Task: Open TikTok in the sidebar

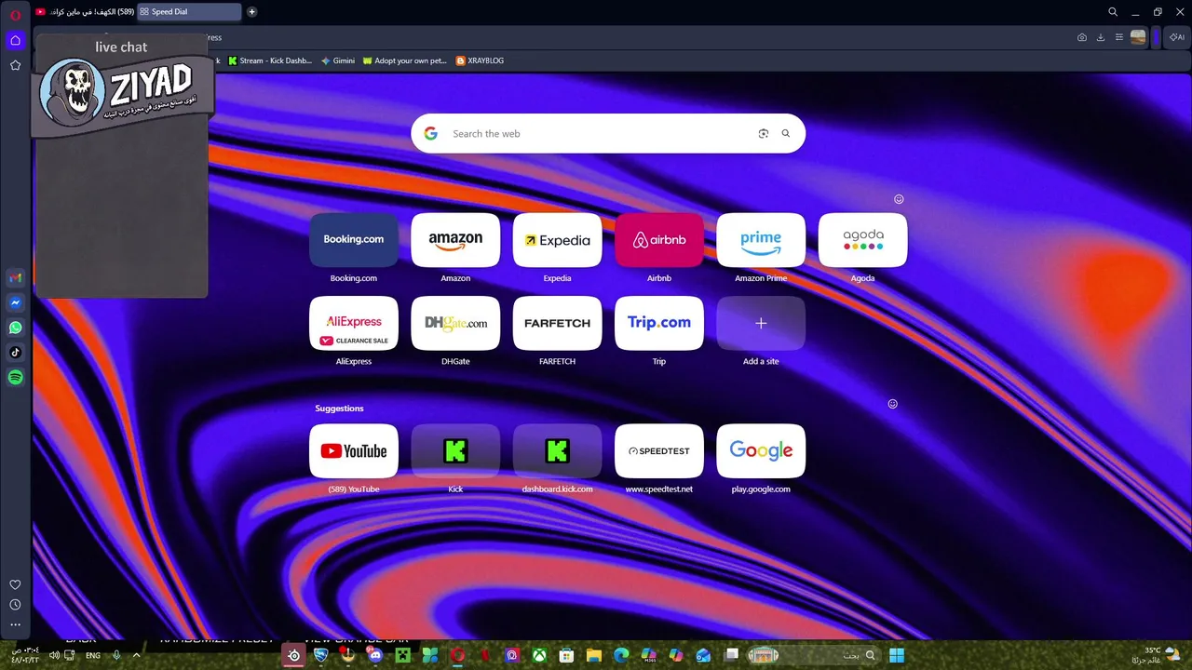Action: coord(15,353)
